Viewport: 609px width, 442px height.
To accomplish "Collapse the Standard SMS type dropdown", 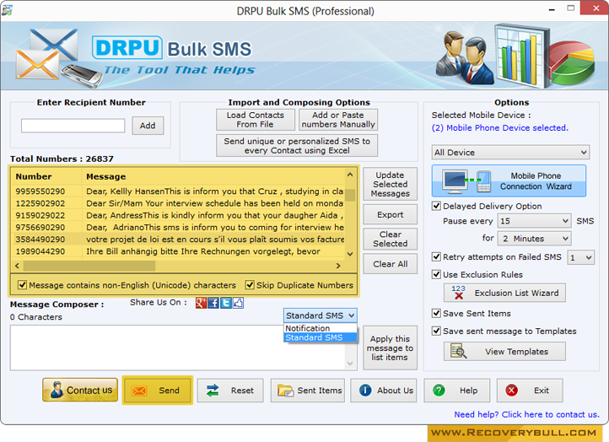I will coord(320,315).
